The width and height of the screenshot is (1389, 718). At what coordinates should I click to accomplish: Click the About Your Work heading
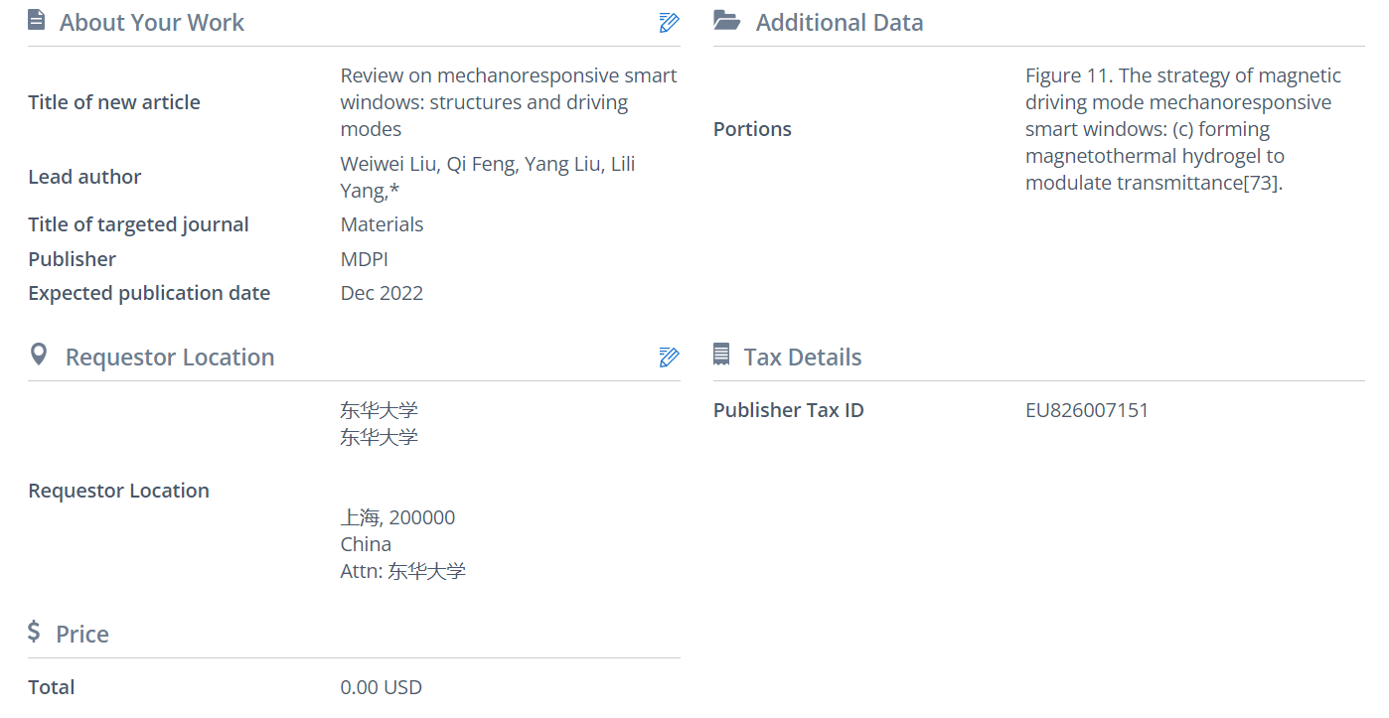click(x=151, y=23)
